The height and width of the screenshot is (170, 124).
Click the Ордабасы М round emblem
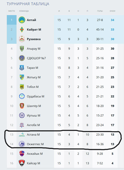22,96
